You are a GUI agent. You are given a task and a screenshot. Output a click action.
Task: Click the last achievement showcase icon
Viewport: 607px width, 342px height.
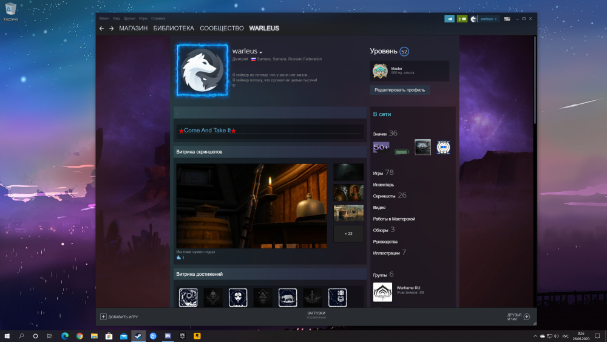click(x=337, y=298)
